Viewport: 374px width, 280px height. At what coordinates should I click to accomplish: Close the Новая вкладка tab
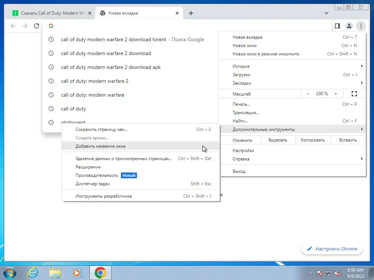(x=177, y=13)
